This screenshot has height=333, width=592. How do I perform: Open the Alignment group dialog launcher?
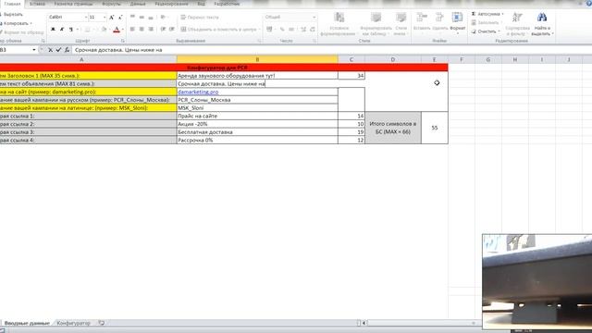(259, 41)
